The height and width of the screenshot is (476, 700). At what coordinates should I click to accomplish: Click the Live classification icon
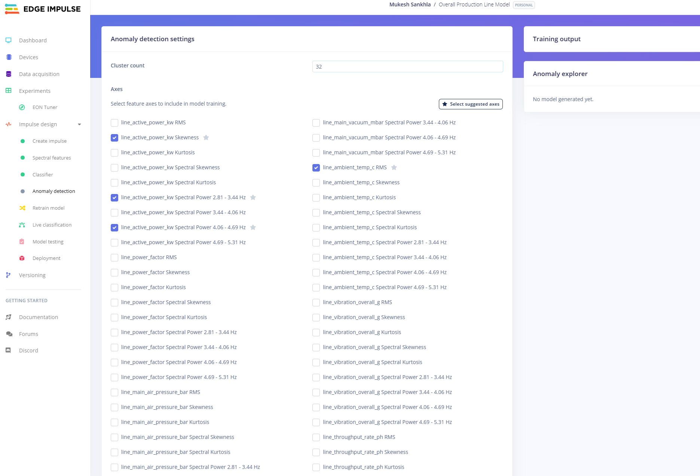click(22, 225)
